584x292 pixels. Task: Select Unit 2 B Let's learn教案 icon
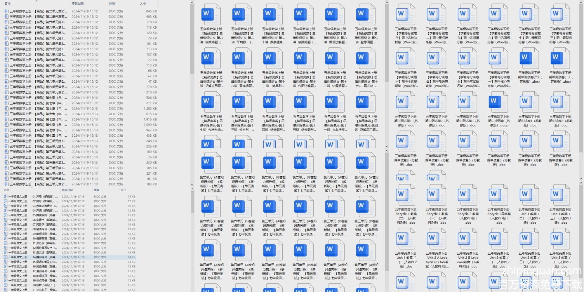point(467,239)
